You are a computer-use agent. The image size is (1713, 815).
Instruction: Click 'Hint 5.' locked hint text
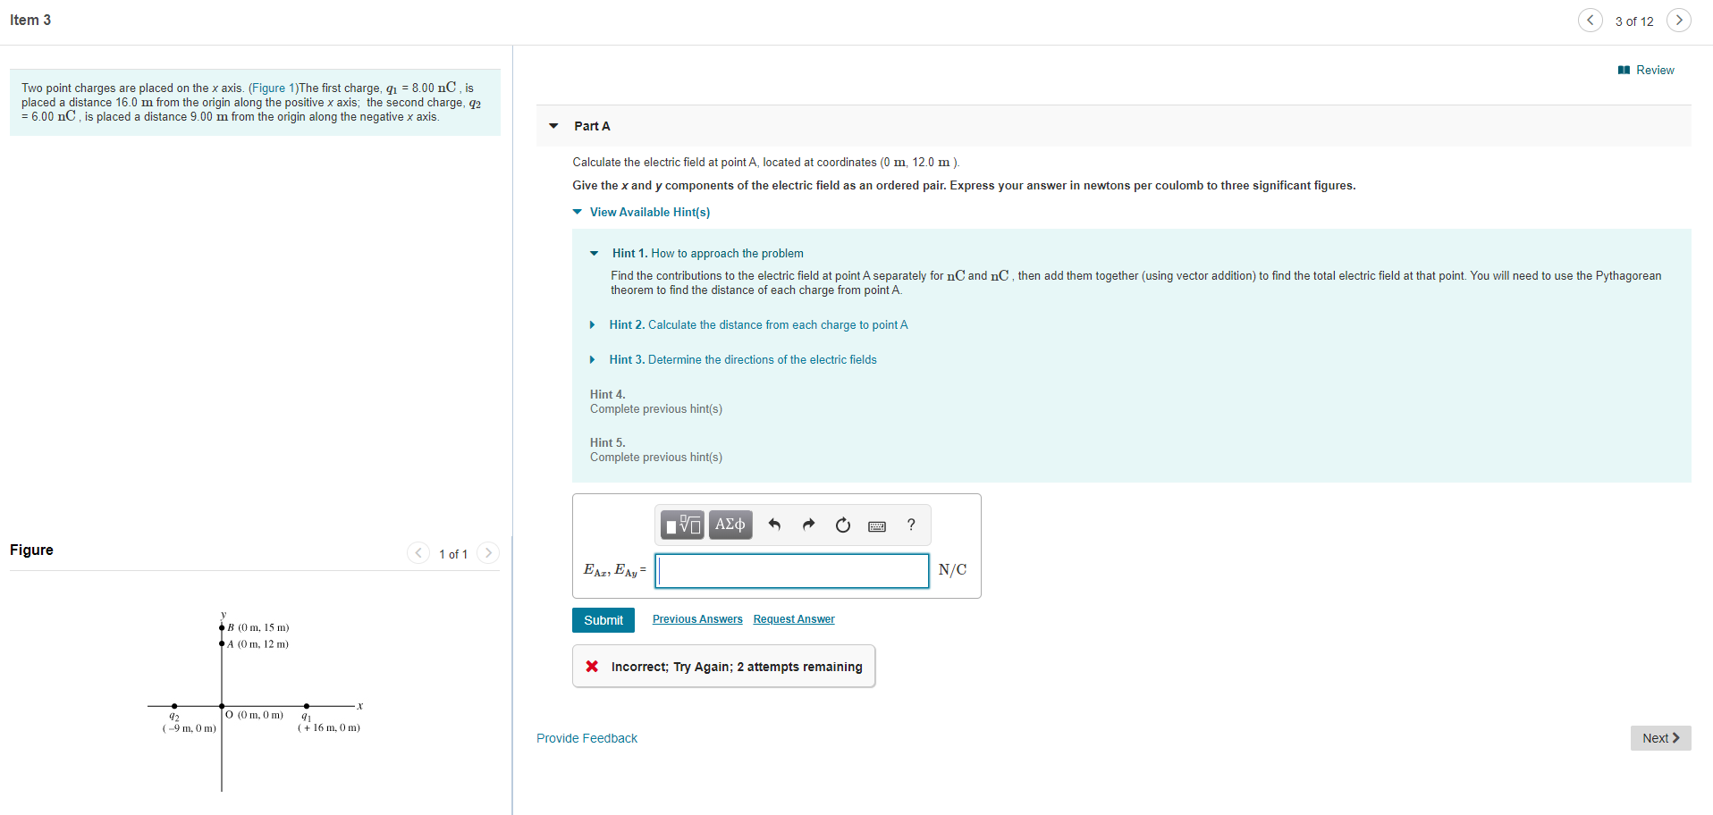coord(608,442)
